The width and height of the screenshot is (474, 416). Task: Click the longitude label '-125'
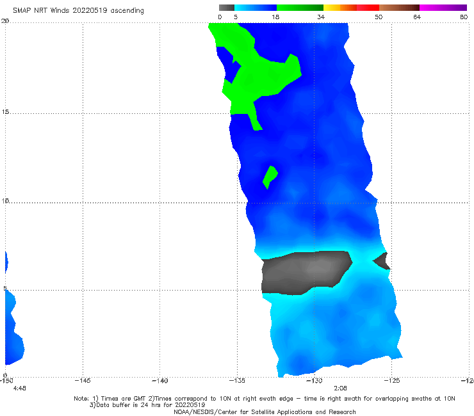point(392,381)
